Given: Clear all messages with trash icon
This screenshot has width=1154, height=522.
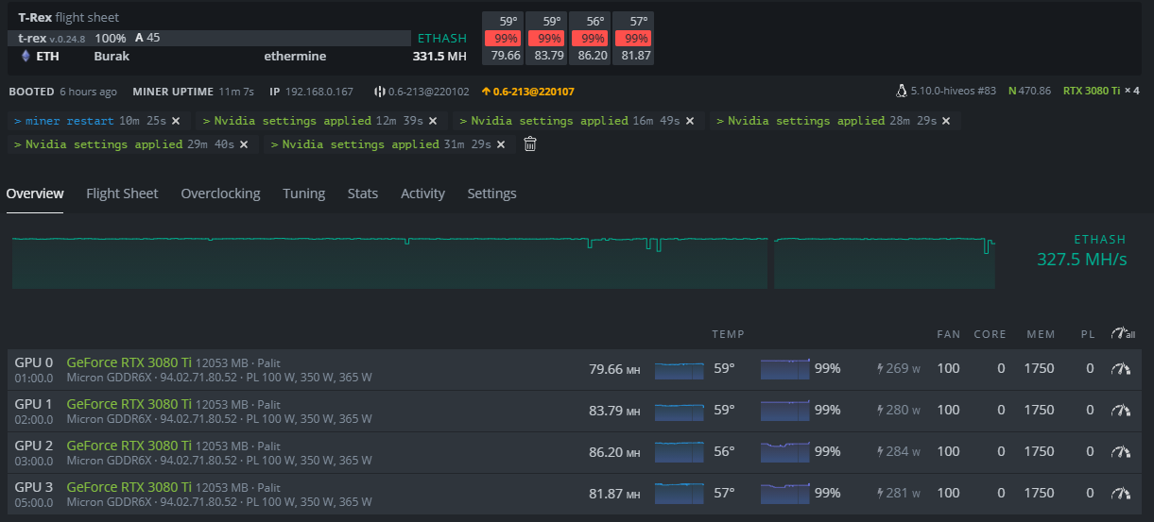Looking at the screenshot, I should pyautogui.click(x=530, y=144).
